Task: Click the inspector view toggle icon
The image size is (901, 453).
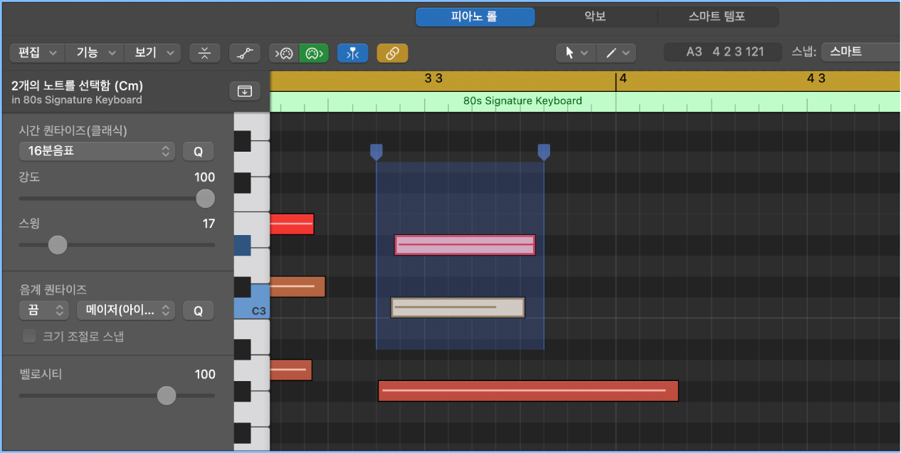Action: [x=244, y=91]
